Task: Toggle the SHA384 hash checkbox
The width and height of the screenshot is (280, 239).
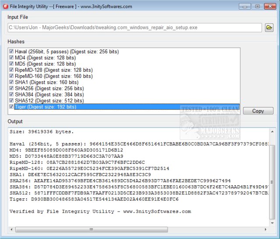Action: tap(11, 94)
